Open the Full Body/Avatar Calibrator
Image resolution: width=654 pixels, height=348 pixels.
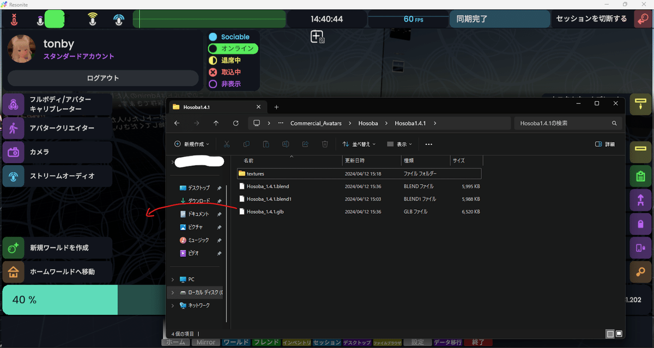click(x=57, y=104)
